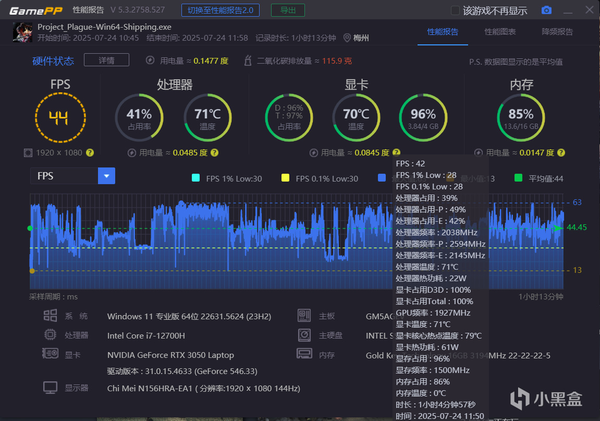Click the hard disk icon in 主硬盘 row

[x=304, y=335]
